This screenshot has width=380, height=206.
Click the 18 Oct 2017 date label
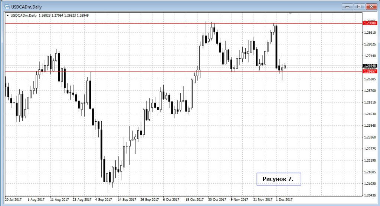point(196,199)
